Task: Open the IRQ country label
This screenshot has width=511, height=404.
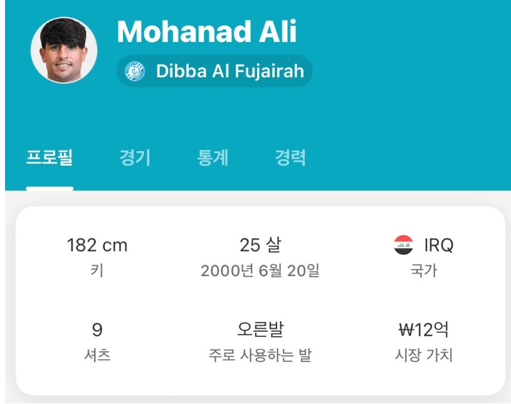Action: 439,245
